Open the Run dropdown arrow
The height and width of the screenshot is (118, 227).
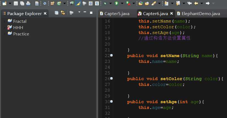point(122,3)
